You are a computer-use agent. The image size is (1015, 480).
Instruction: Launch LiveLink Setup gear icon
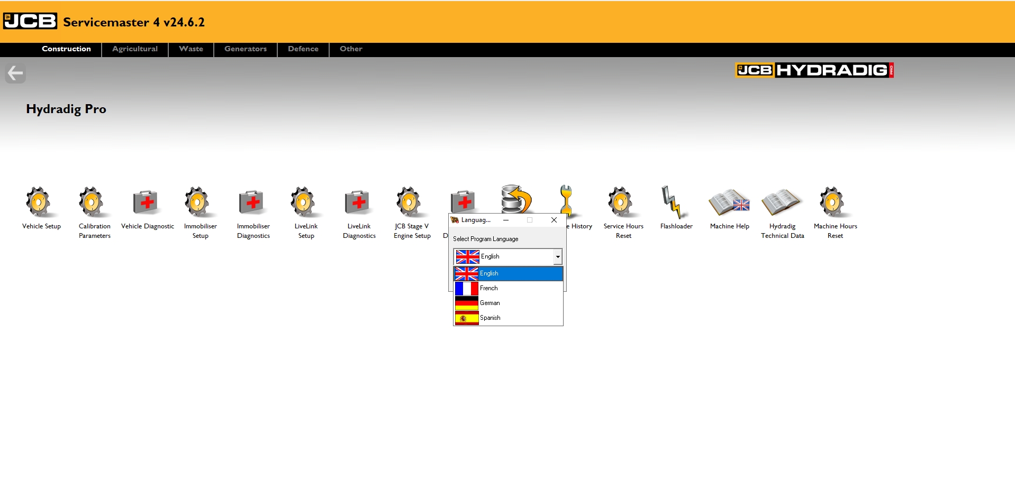pos(305,202)
